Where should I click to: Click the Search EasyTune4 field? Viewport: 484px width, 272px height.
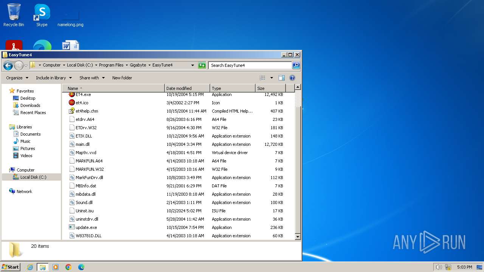[x=250, y=65]
